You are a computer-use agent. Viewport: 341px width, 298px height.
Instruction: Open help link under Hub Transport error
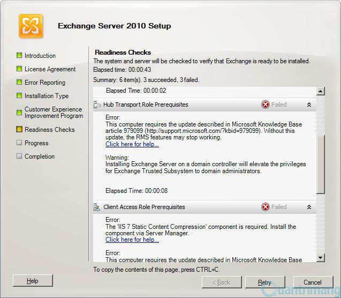pos(132,144)
